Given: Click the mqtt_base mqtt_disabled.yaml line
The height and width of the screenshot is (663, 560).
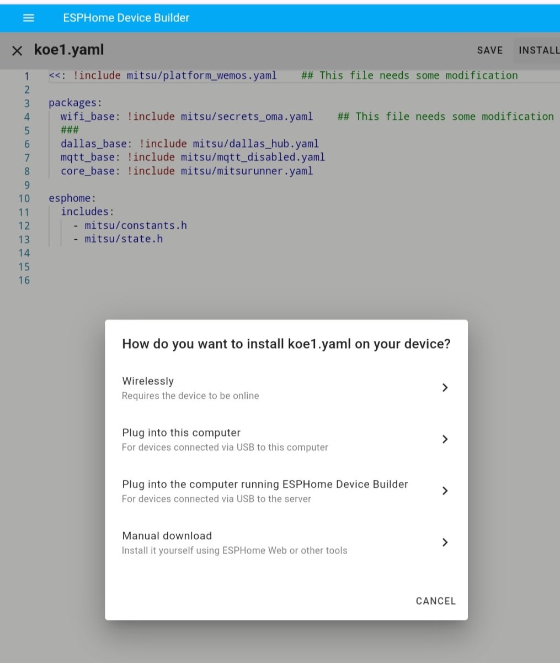Looking at the screenshot, I should pos(193,157).
